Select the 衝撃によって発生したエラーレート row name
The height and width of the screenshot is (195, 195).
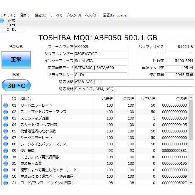tap(49, 170)
